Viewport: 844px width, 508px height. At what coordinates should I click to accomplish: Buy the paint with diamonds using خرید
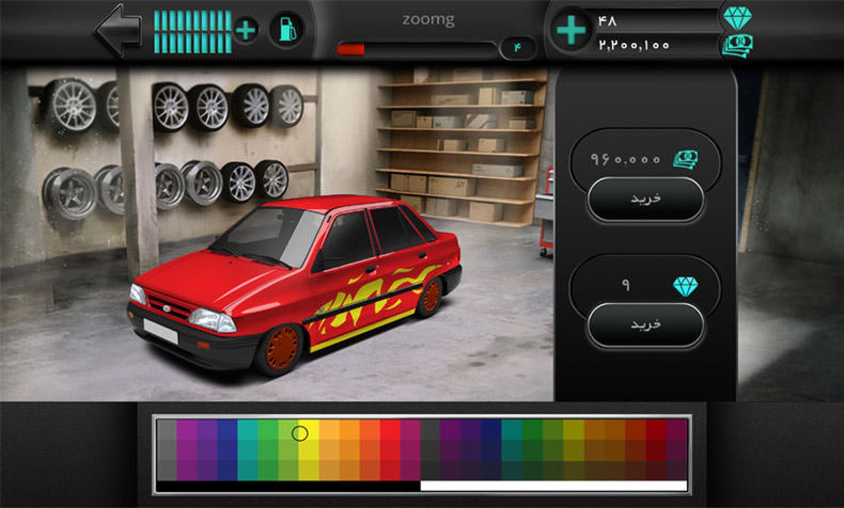coord(646,325)
